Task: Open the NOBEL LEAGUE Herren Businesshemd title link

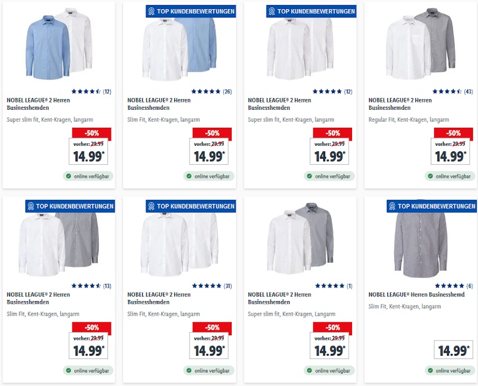Action: 417,294
